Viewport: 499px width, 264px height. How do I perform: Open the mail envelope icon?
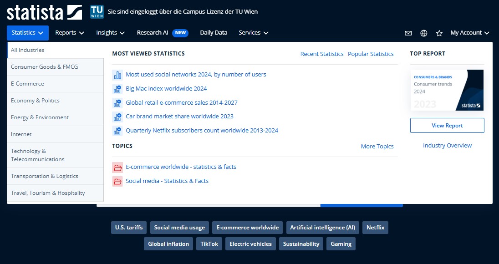pos(408,33)
